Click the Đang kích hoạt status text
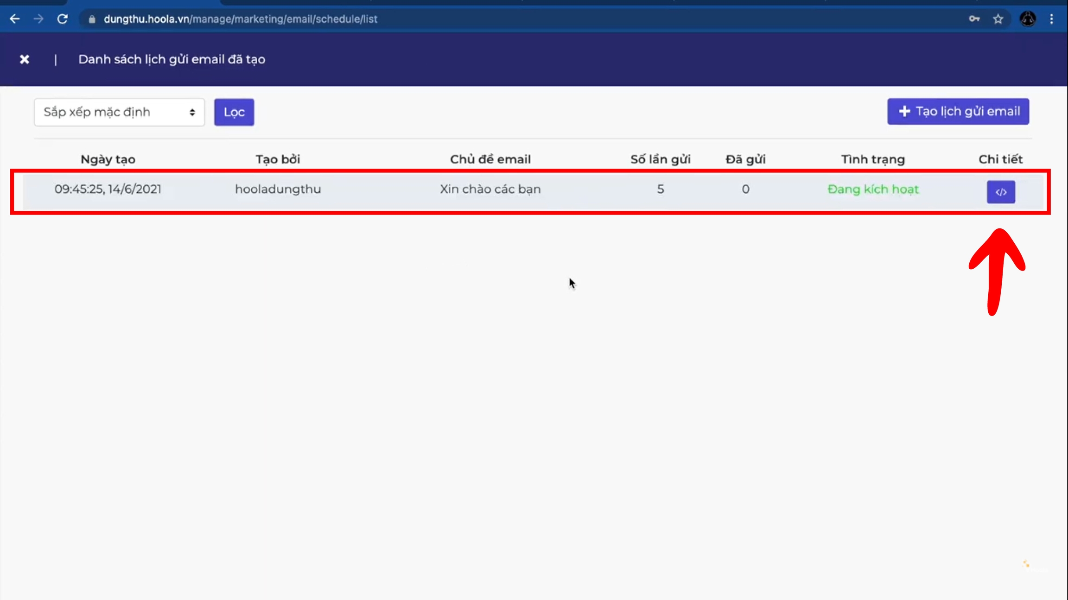1068x600 pixels. pos(872,189)
